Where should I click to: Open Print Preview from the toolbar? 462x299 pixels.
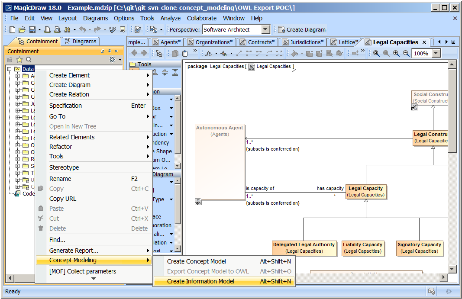pyautogui.click(x=57, y=29)
